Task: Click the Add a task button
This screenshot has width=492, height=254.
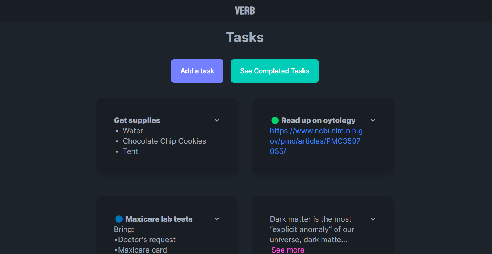Action: pos(197,71)
